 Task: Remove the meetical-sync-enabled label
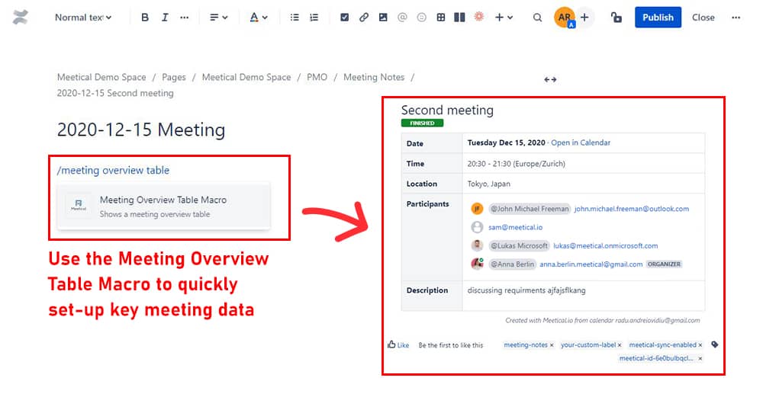[x=700, y=345]
